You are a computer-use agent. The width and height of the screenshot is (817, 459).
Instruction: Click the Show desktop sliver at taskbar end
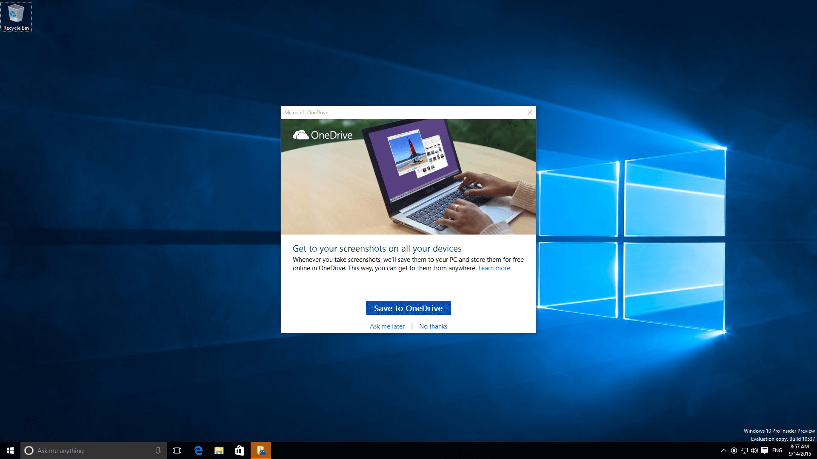(x=816, y=450)
